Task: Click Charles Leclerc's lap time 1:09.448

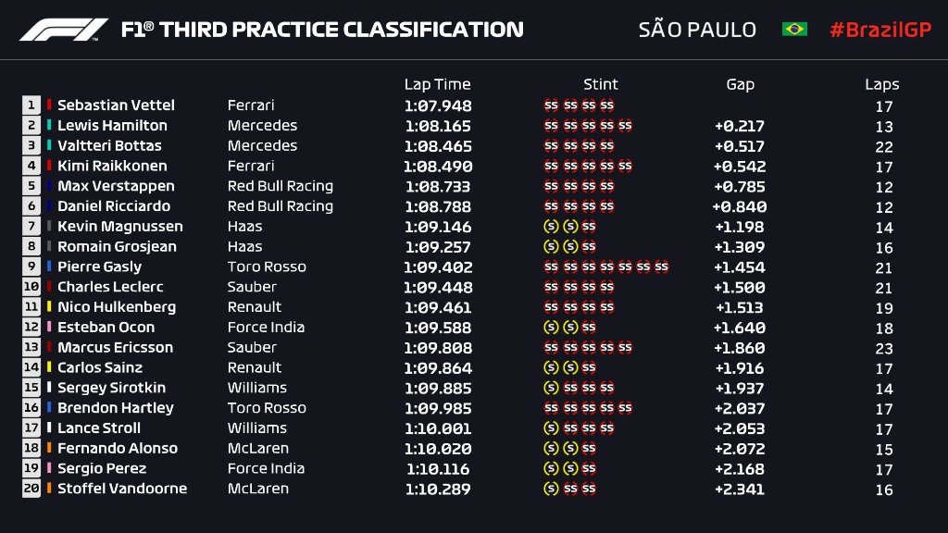Action: [438, 287]
